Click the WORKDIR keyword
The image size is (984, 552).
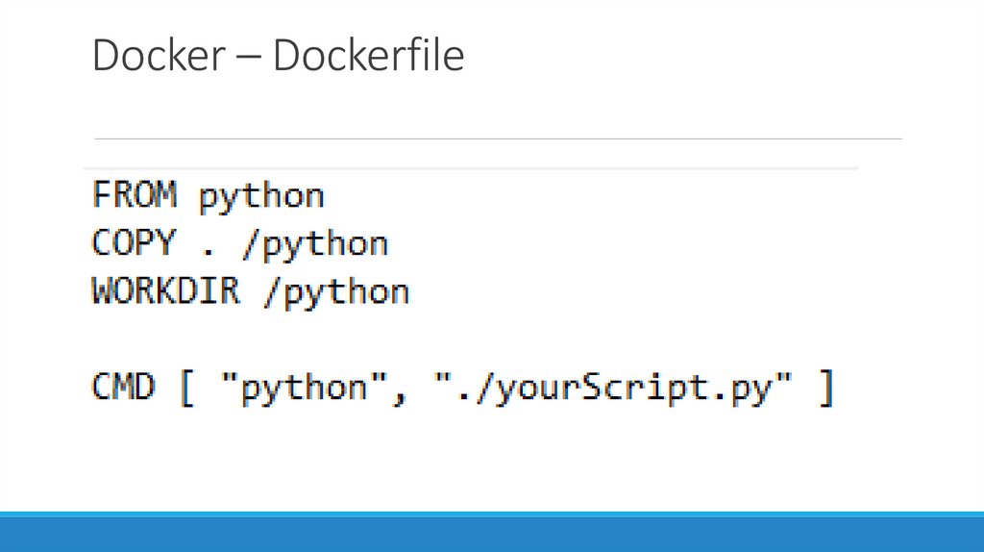coord(166,291)
